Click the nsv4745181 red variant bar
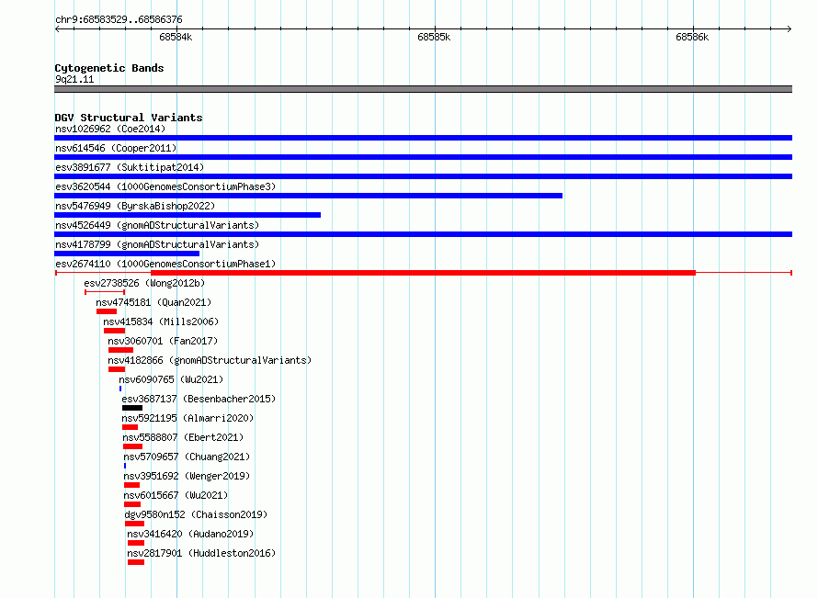Image resolution: width=818 pixels, height=598 pixels. tap(107, 311)
